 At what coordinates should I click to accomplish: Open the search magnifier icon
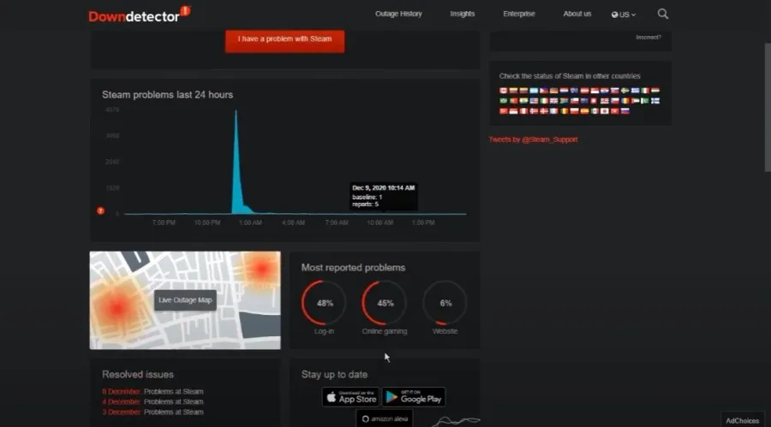pos(663,14)
